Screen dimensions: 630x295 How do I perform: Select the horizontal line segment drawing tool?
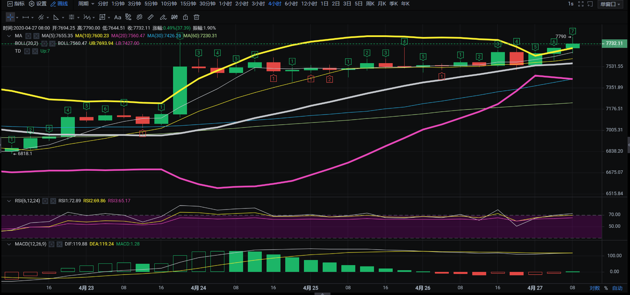25,17
